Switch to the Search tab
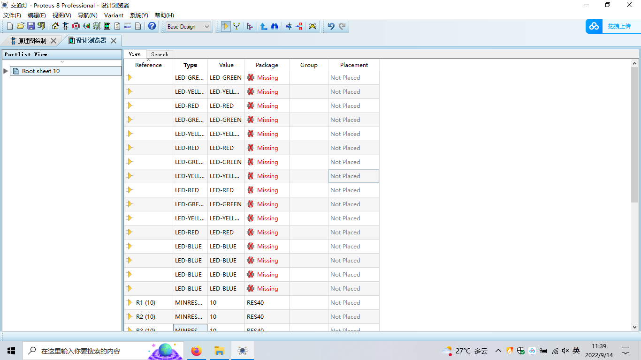Viewport: 641px width, 360px height. tap(160, 54)
